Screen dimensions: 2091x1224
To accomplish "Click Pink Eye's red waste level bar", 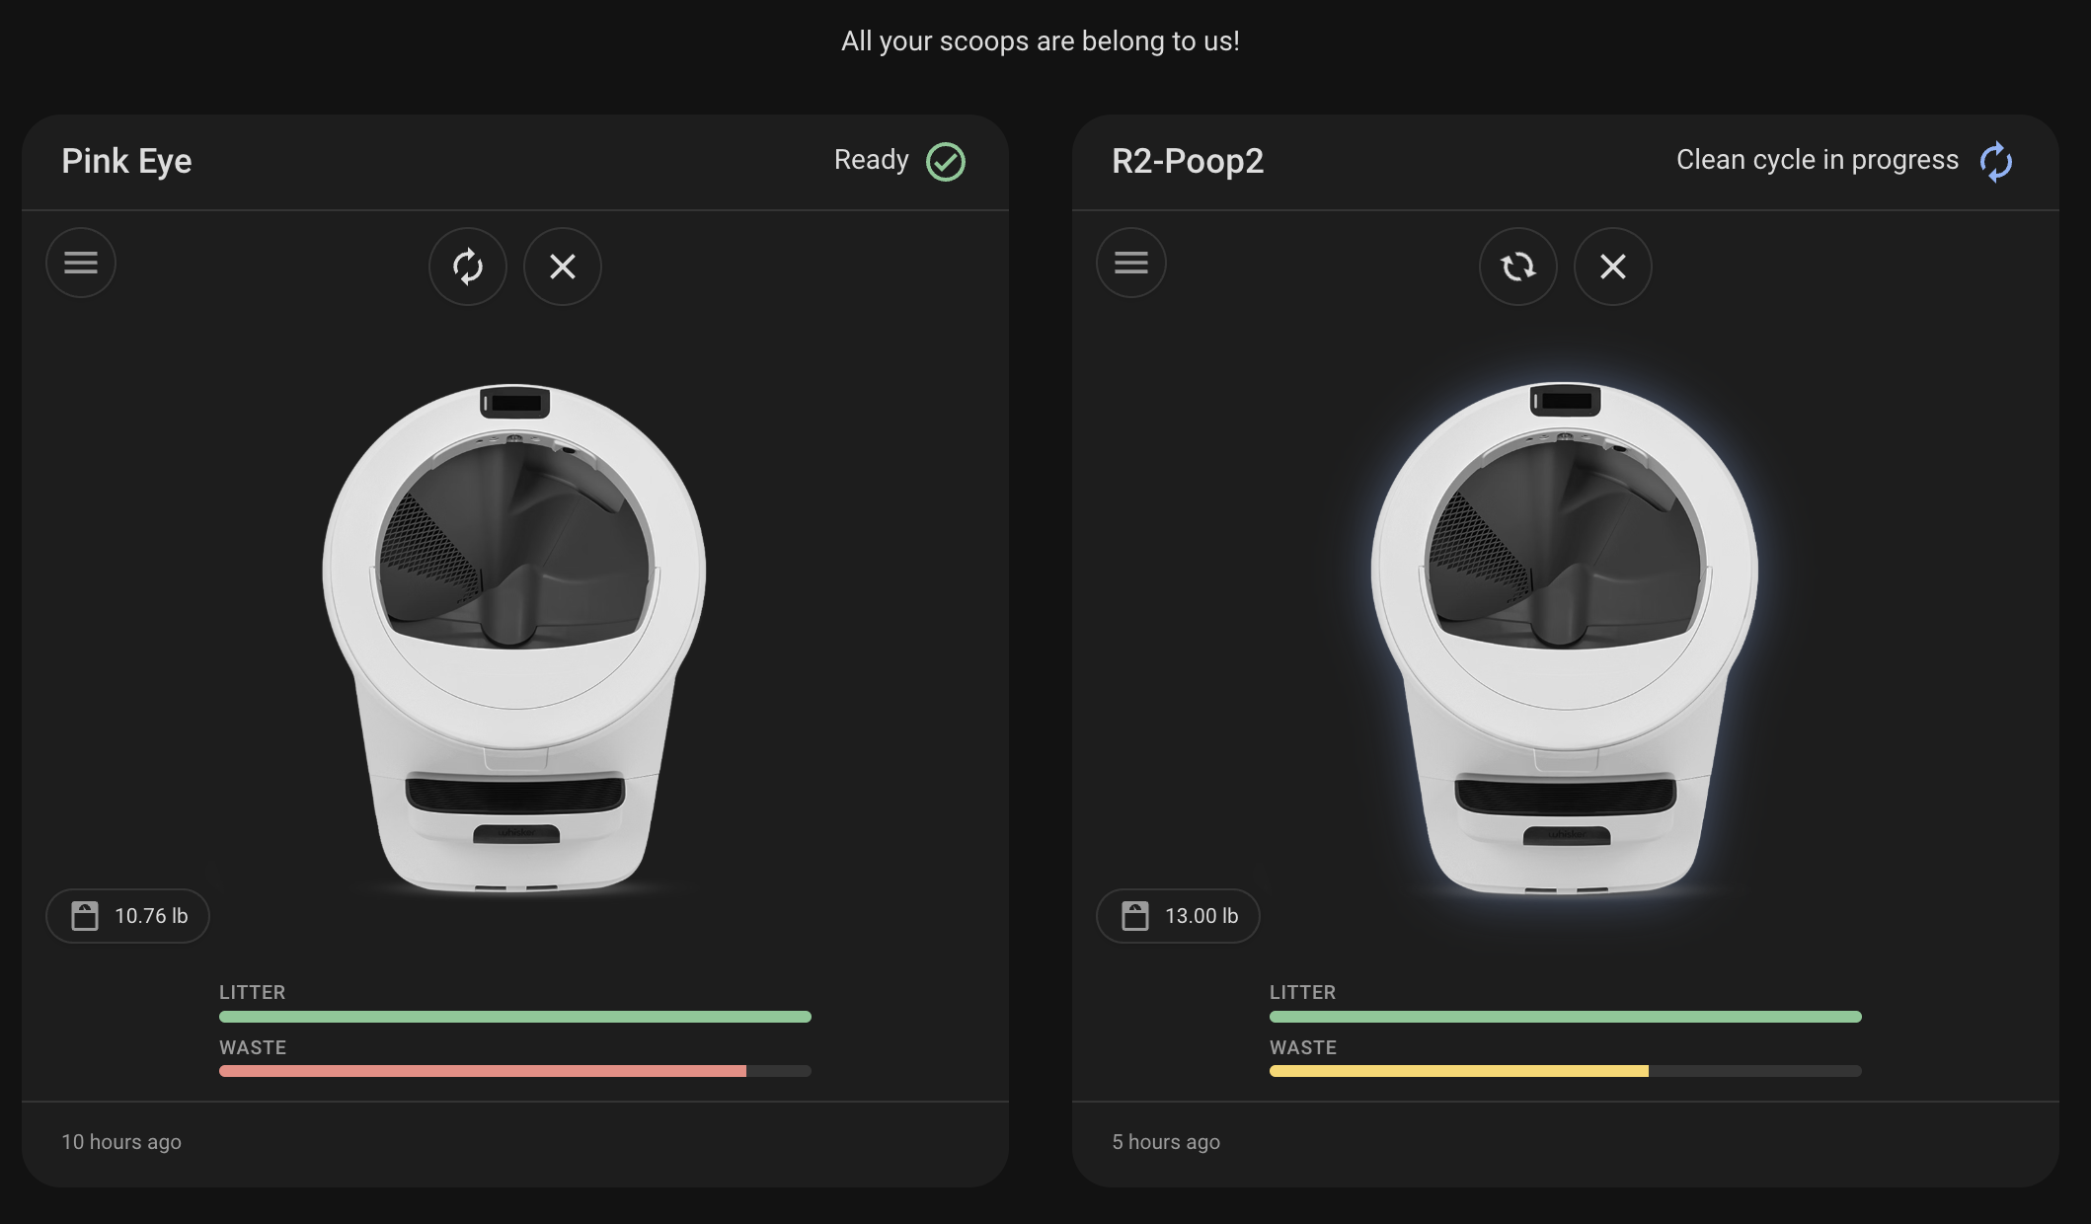I will pyautogui.click(x=482, y=1071).
